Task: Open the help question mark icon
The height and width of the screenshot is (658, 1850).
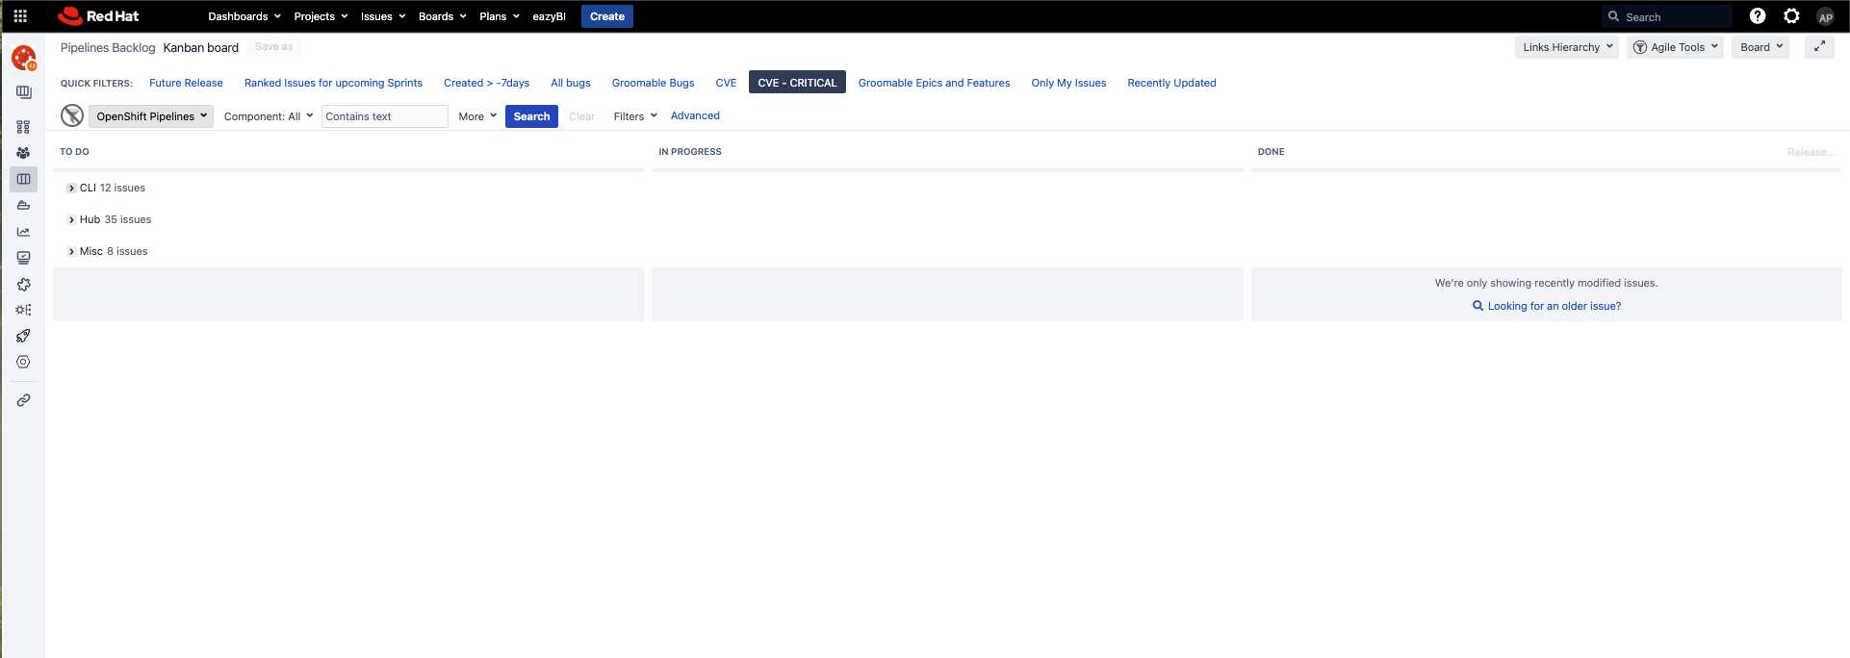Action: pyautogui.click(x=1758, y=16)
